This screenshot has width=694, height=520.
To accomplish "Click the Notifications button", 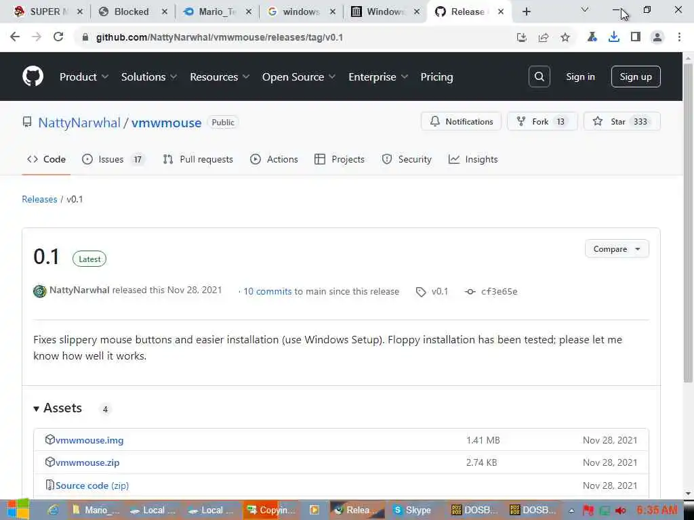I will click(461, 121).
